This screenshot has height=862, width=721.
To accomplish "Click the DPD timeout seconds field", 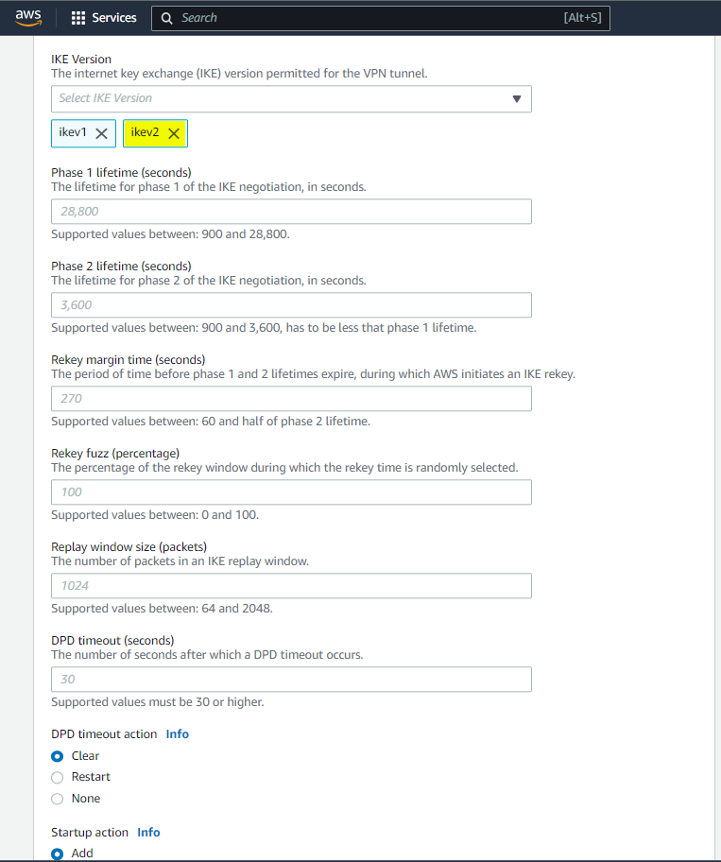I will [291, 680].
